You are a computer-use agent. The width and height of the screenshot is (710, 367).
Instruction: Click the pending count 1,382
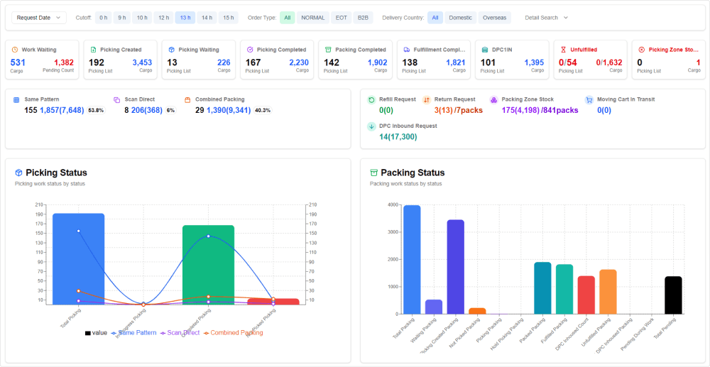[x=64, y=62]
